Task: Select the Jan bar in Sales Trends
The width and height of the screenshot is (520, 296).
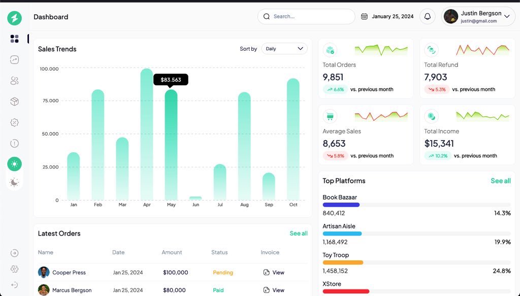Action: [73, 176]
